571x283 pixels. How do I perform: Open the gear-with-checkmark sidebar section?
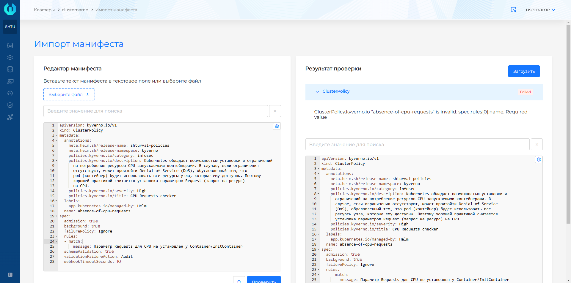click(x=10, y=57)
